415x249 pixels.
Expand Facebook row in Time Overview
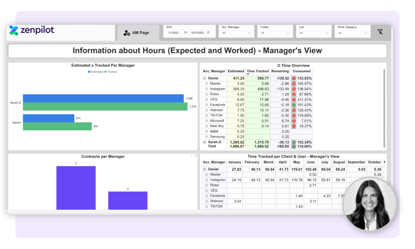point(207,105)
